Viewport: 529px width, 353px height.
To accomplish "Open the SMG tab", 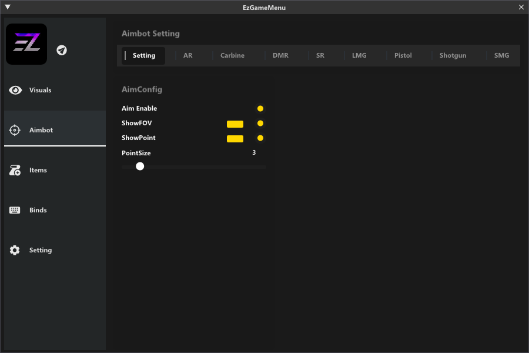I will [x=502, y=55].
